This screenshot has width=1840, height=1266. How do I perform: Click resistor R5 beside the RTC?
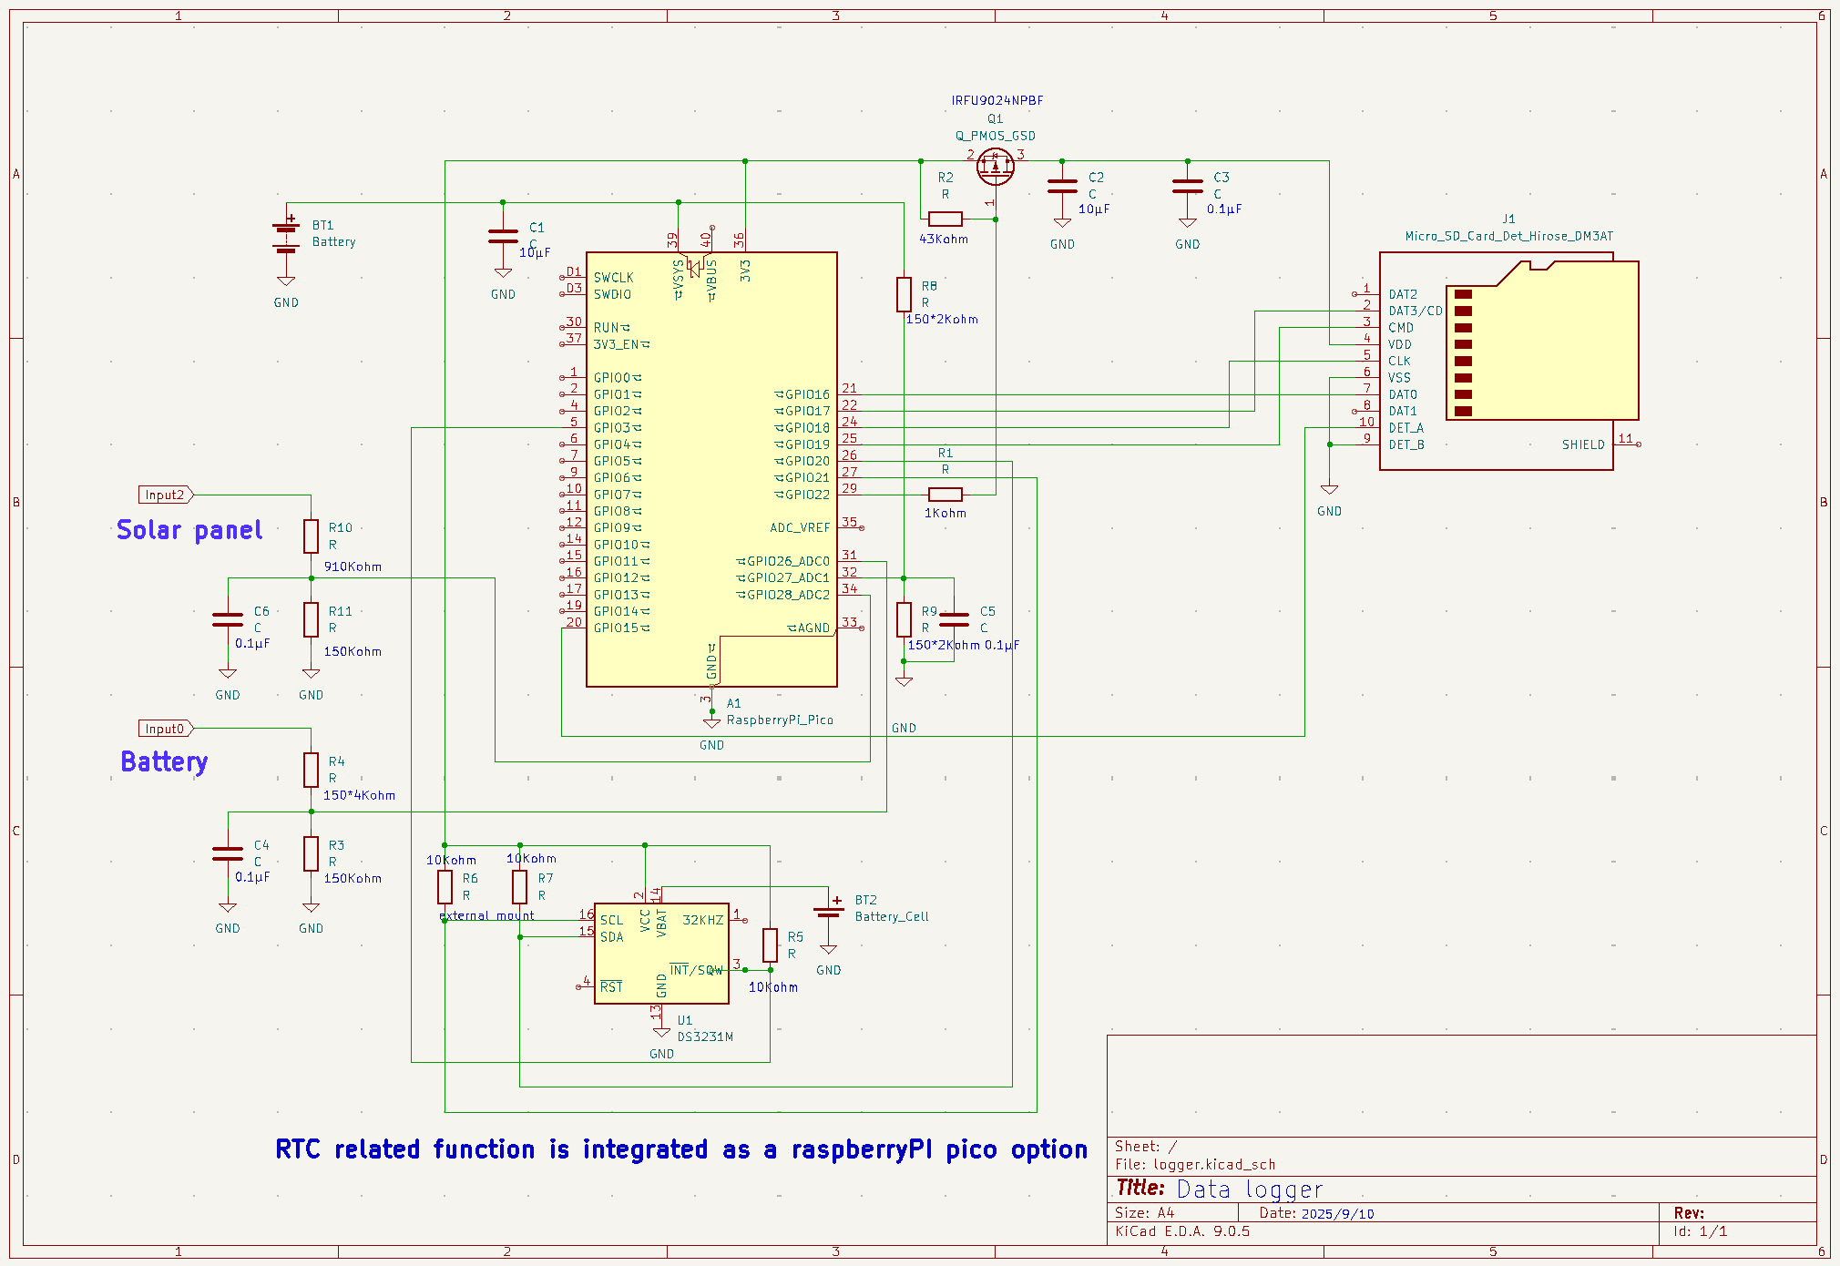(770, 945)
